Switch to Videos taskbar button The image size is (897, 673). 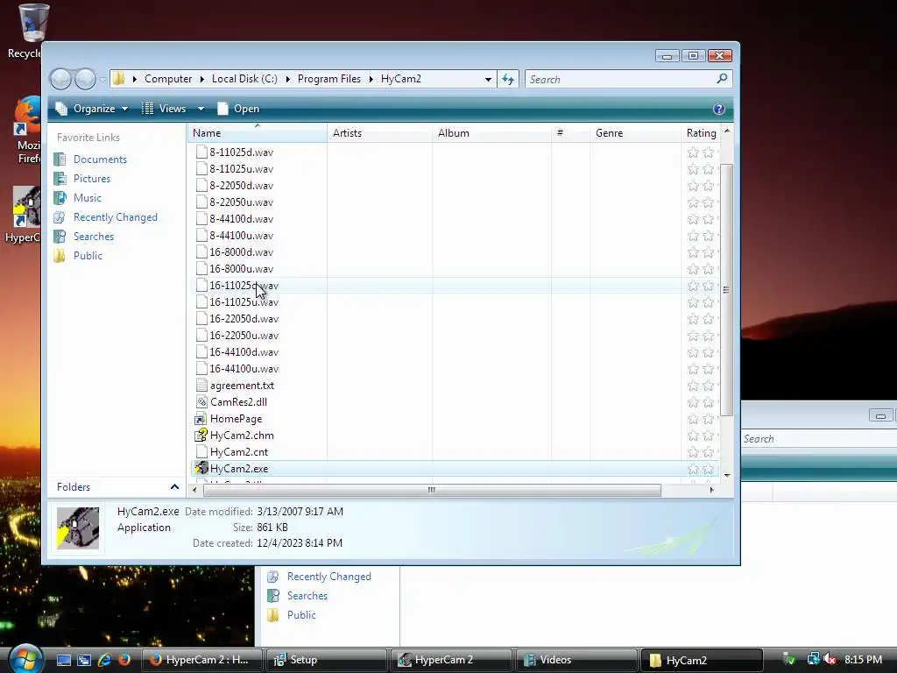pyautogui.click(x=576, y=660)
